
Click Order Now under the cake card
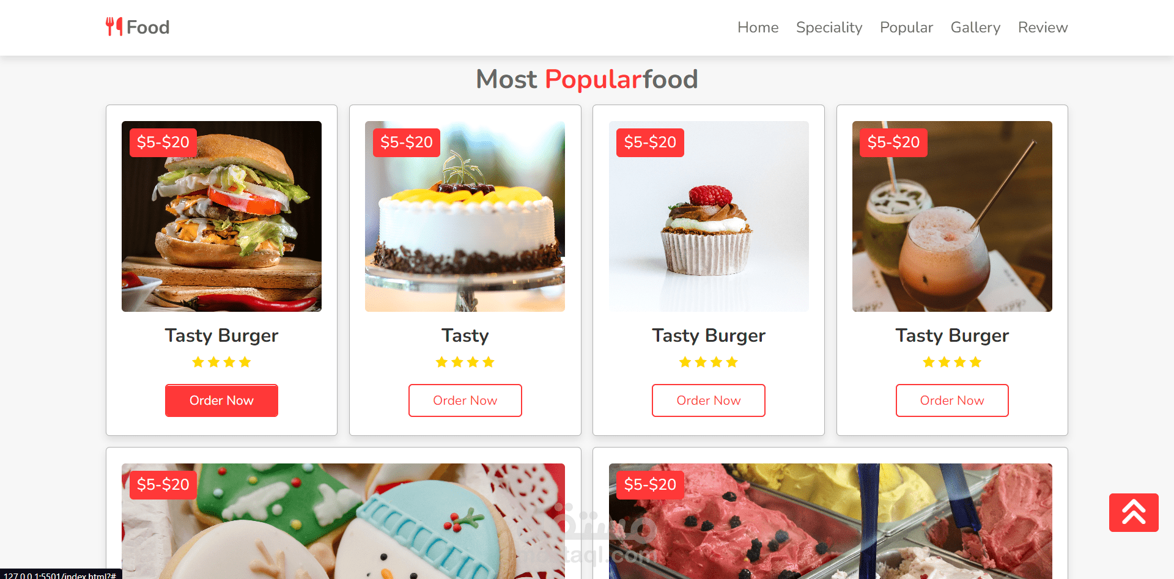[465, 400]
